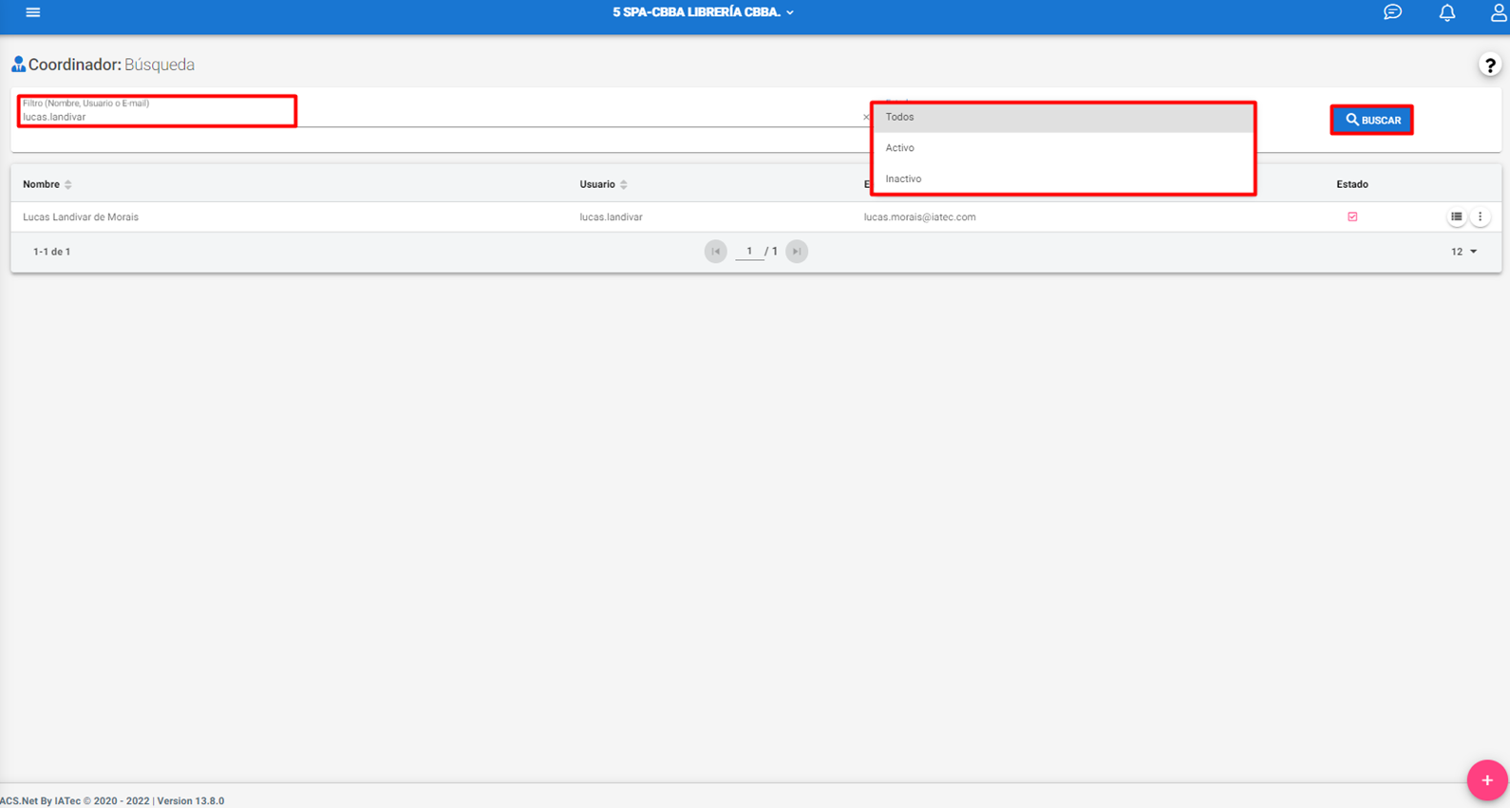Screen dimensions: 1510x808
Task: Sort by Usuario column arrows
Action: (624, 184)
